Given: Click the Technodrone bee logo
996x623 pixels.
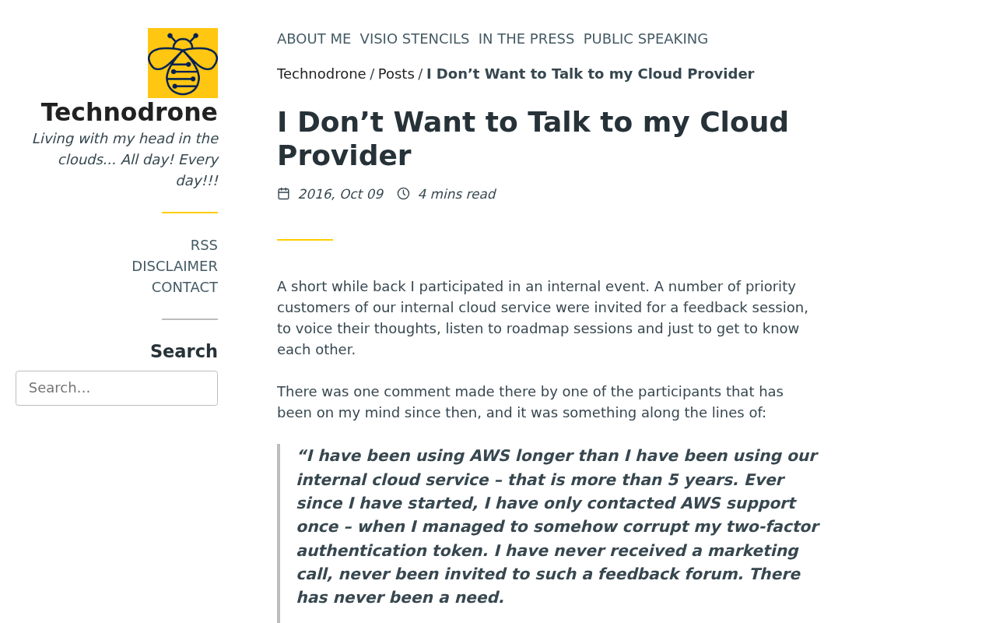Looking at the screenshot, I should [x=182, y=62].
